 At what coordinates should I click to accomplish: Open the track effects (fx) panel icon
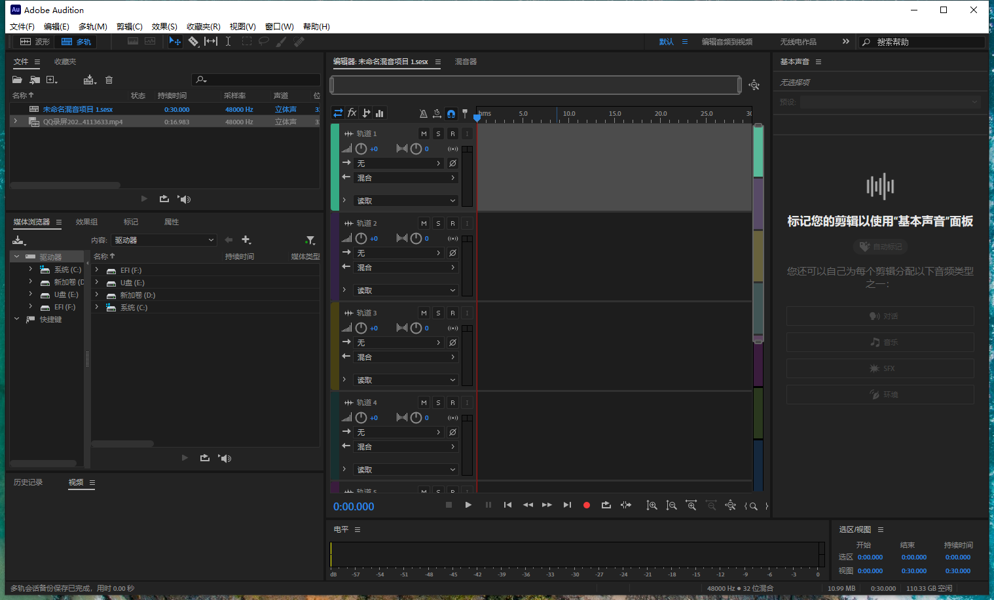[352, 113]
